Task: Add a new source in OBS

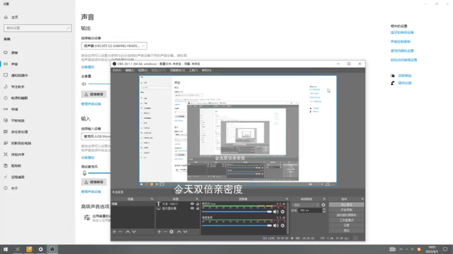Action: [x=159, y=232]
